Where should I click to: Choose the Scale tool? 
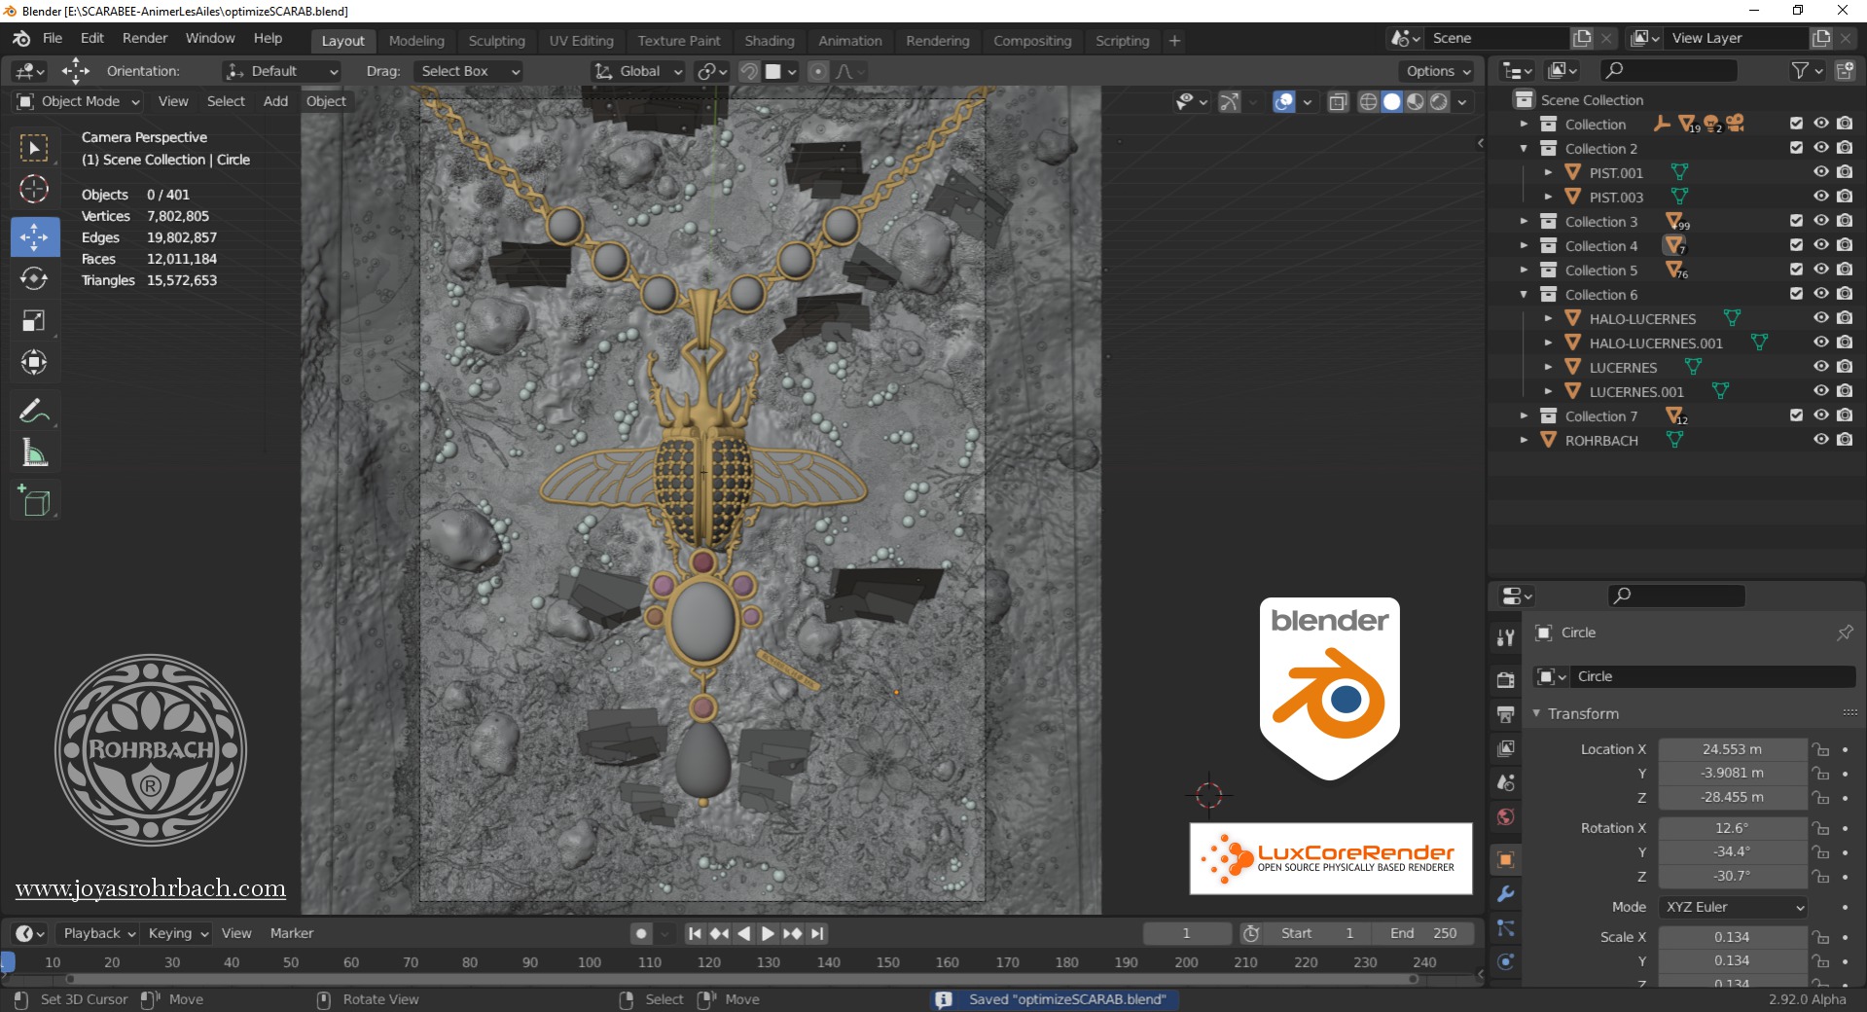(x=34, y=321)
